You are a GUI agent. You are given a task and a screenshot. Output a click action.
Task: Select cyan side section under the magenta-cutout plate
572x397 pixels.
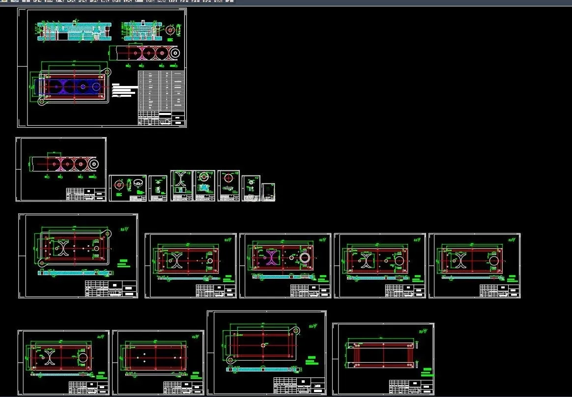click(x=283, y=277)
